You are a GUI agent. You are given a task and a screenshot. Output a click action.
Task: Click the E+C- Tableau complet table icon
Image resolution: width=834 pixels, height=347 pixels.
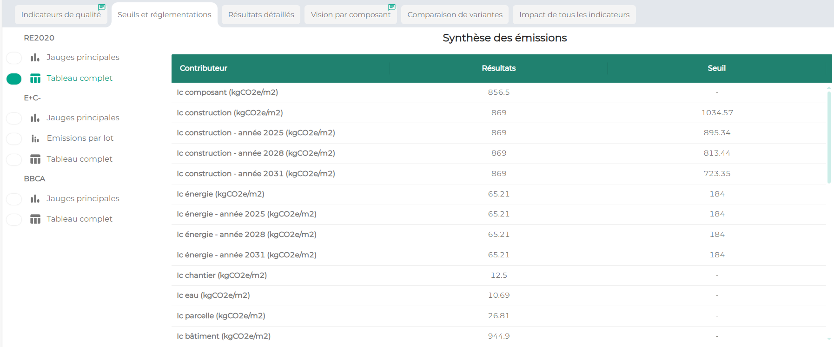coord(35,159)
